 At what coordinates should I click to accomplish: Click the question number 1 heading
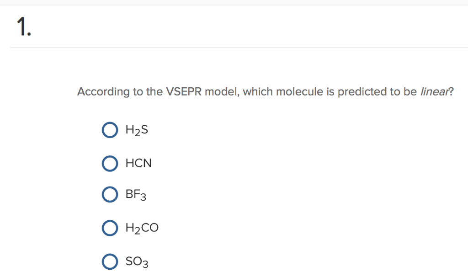24,26
